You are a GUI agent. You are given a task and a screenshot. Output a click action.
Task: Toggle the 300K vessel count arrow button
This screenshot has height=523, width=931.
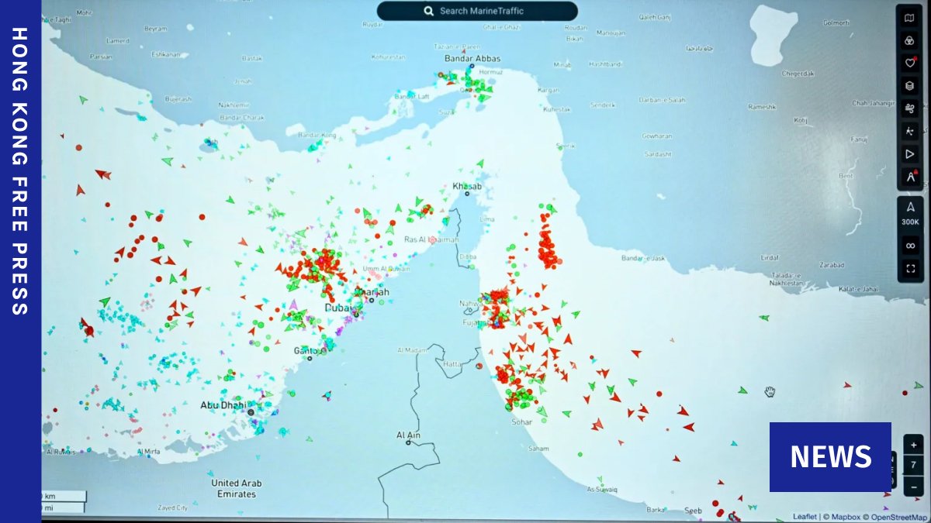click(910, 213)
